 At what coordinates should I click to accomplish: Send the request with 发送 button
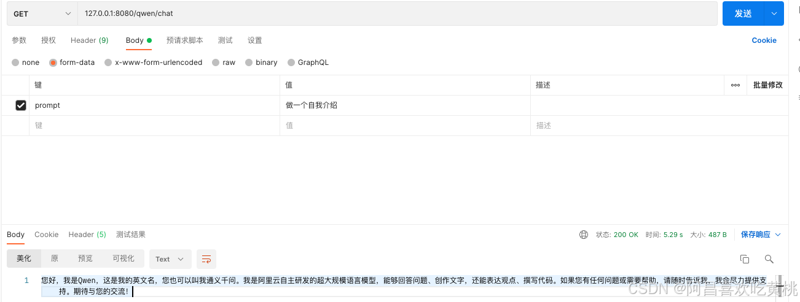743,13
